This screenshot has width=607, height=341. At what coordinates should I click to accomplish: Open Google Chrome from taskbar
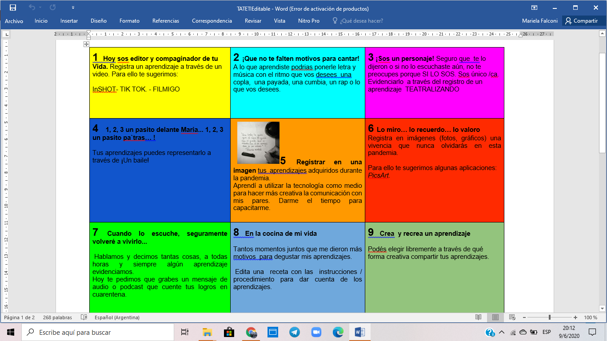point(251,332)
